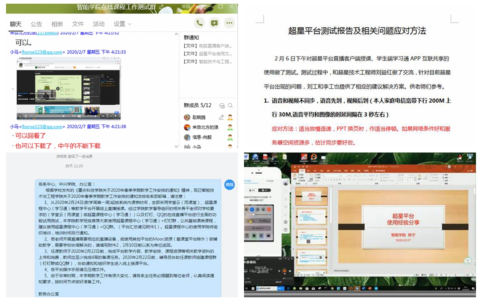Open the 电脑直播客户端 file notice
This screenshot has height=301, width=482.
pyautogui.click(x=208, y=46)
